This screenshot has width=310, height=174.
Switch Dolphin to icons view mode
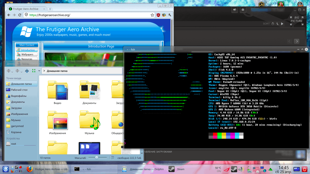pyautogui.click(x=34, y=71)
